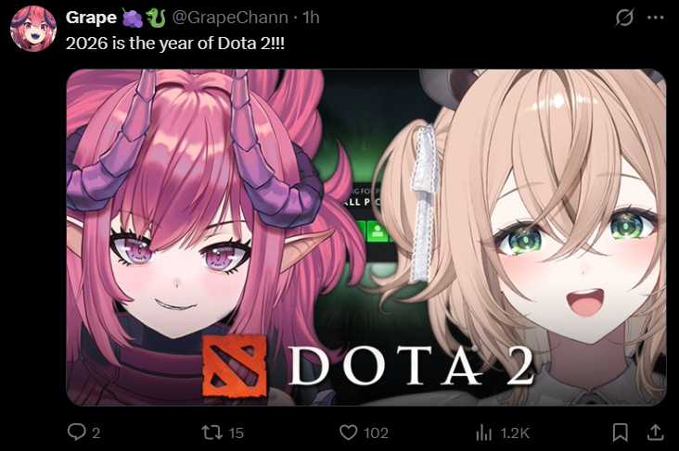Open the Dota 2 thumbnail image
The image size is (679, 451).
pos(365,237)
